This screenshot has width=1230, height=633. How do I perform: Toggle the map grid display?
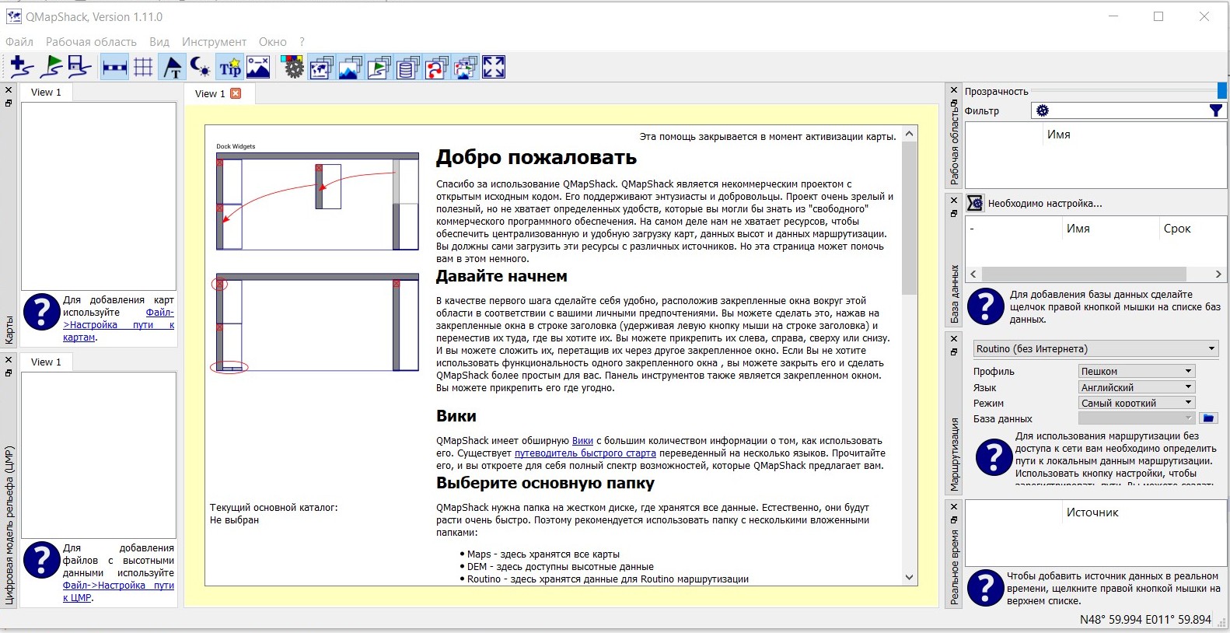pos(143,68)
